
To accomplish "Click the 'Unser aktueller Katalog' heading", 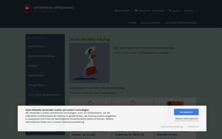I will (x=90, y=39).
